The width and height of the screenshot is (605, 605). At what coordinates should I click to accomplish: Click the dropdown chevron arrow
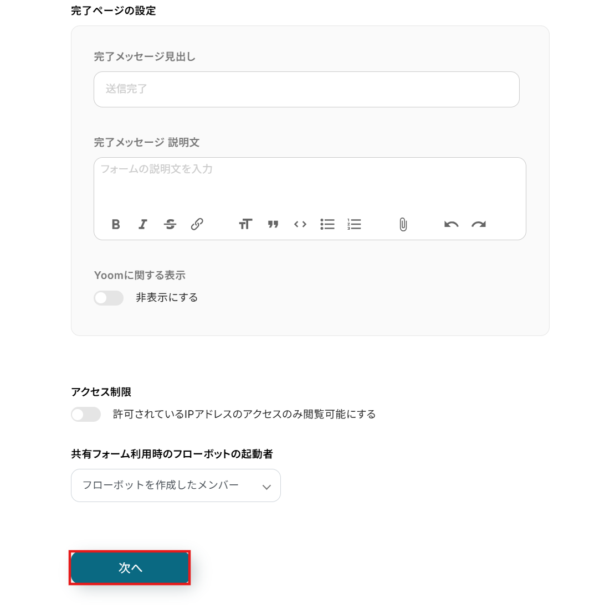[266, 487]
